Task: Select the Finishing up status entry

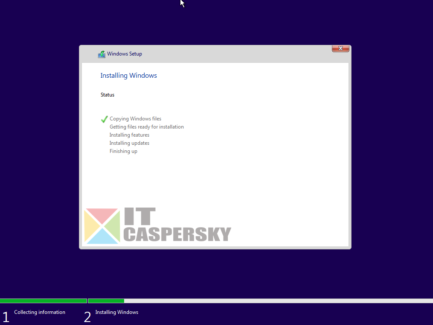Action: tap(123, 151)
